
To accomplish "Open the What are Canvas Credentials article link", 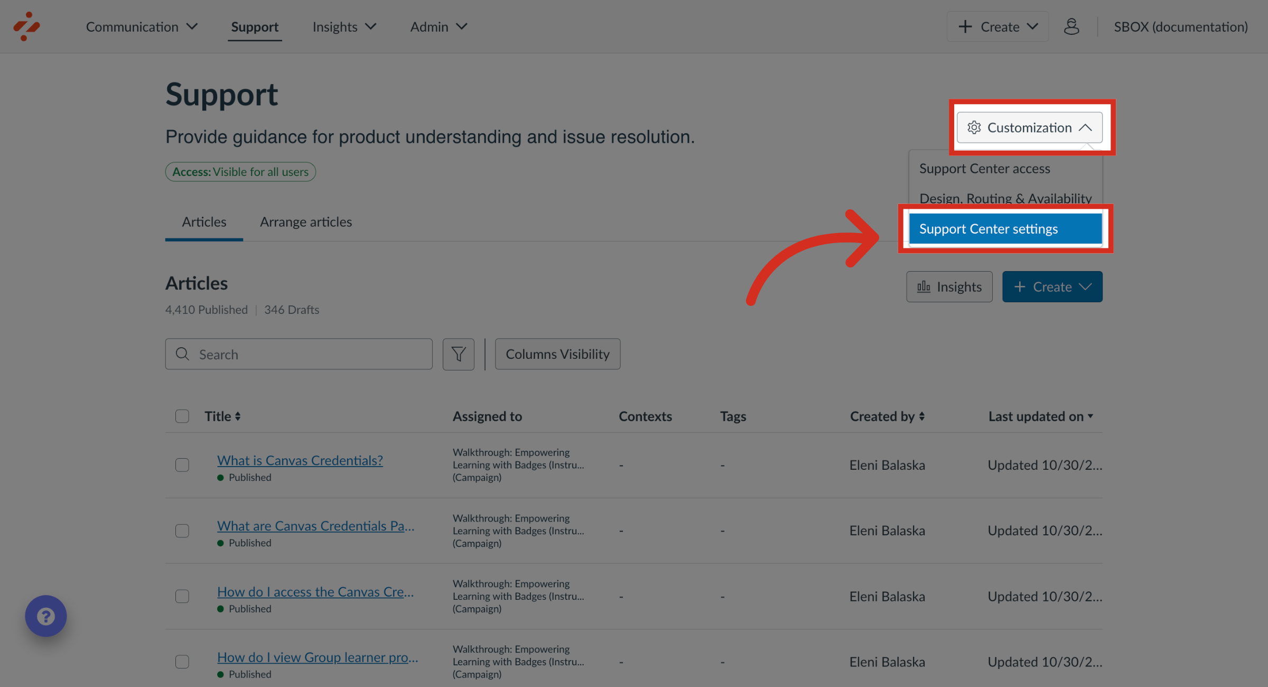I will click(315, 526).
